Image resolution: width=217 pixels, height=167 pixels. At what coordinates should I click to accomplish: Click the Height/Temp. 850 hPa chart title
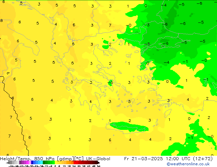tap(27, 159)
